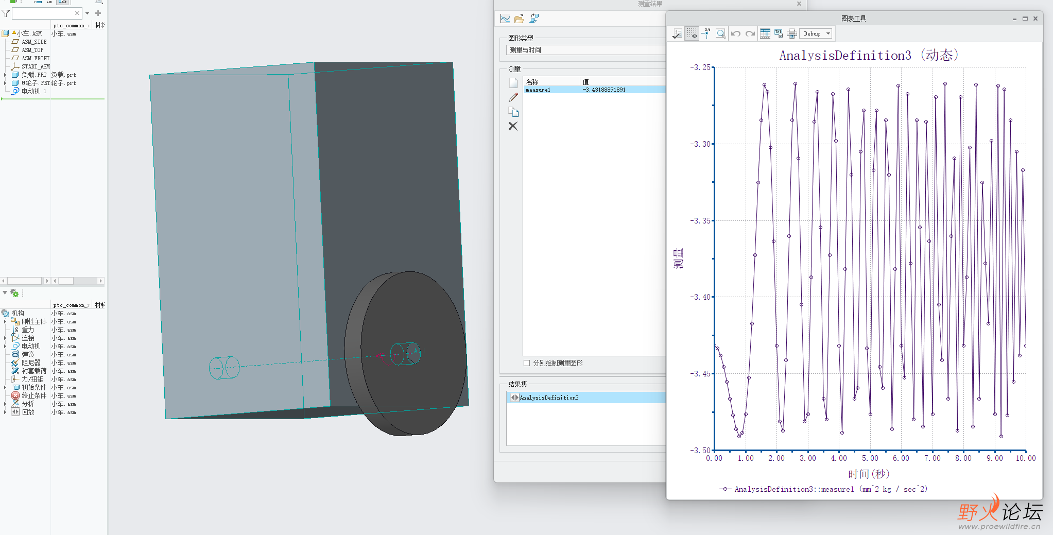
Task: Clear the model tree search field
Action: click(77, 13)
